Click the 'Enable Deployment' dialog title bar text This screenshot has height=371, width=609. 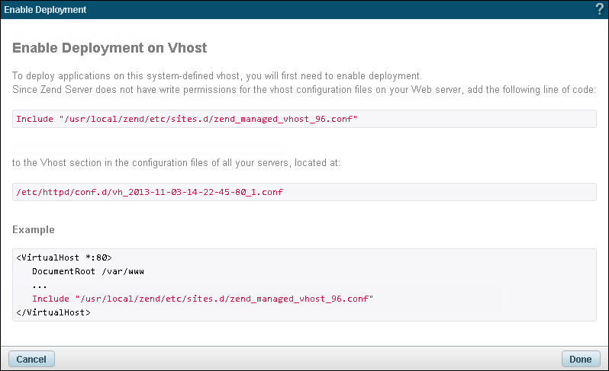click(x=45, y=10)
